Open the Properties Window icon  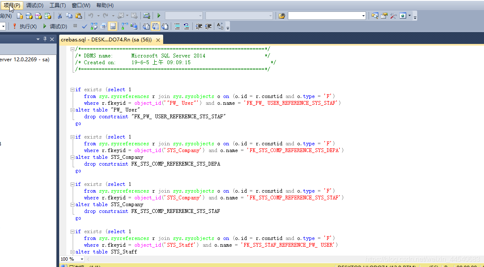pyautogui.click(x=384, y=16)
